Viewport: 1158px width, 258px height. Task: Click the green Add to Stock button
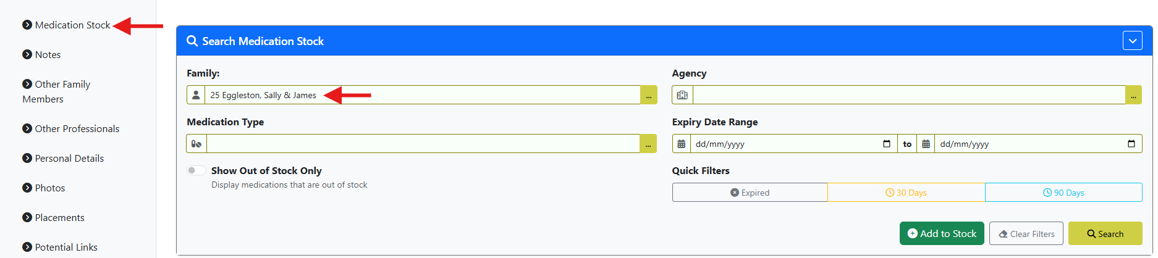[x=942, y=233]
